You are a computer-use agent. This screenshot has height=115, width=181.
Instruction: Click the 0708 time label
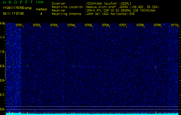point(140,25)
